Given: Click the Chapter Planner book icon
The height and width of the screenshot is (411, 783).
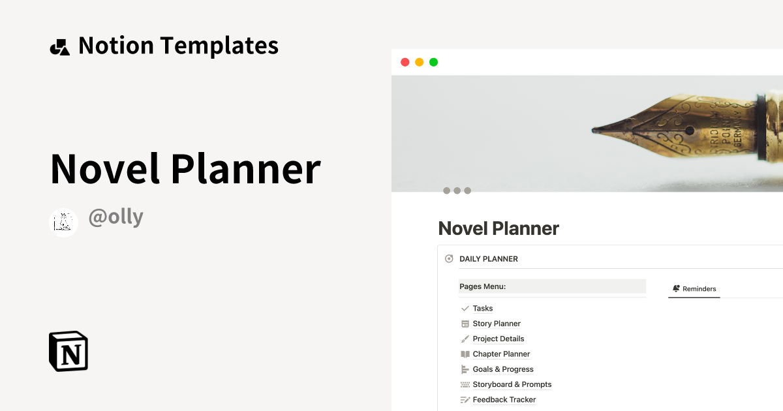Looking at the screenshot, I should [465, 354].
